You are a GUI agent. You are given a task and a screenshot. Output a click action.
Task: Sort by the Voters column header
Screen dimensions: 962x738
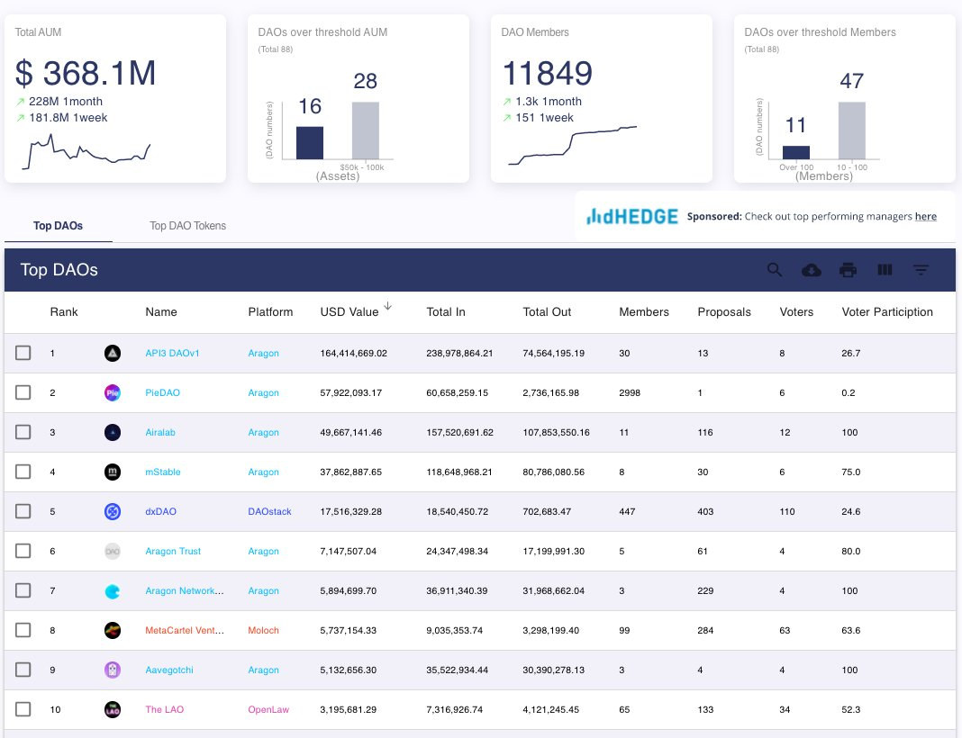[796, 312]
